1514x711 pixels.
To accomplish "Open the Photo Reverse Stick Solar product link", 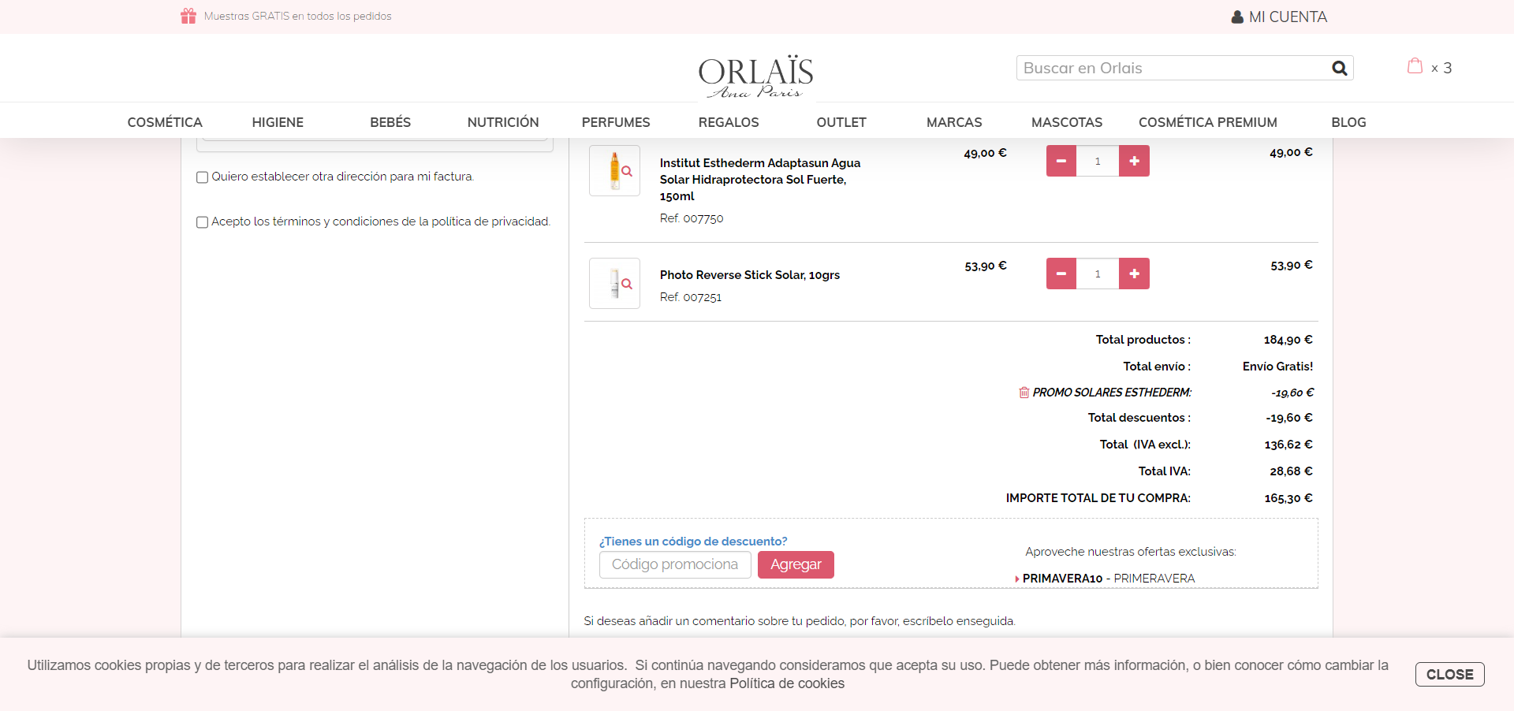I will (x=750, y=275).
